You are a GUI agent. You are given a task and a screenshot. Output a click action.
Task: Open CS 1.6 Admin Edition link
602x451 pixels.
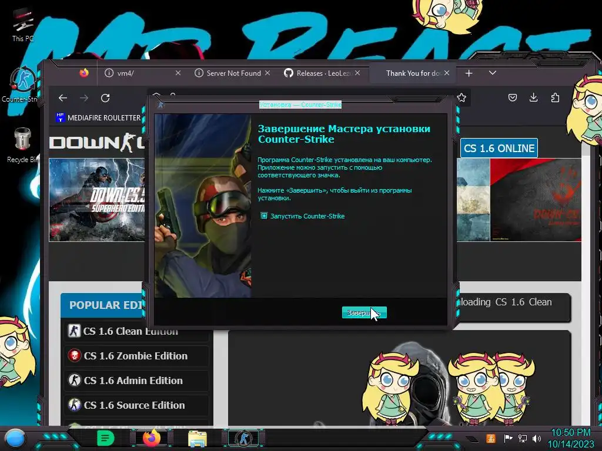click(133, 381)
